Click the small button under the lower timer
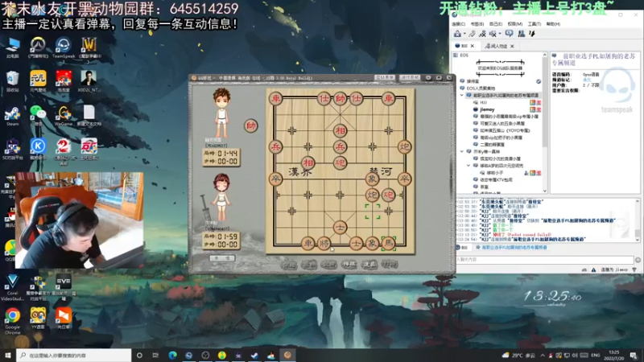 pyautogui.click(x=222, y=258)
